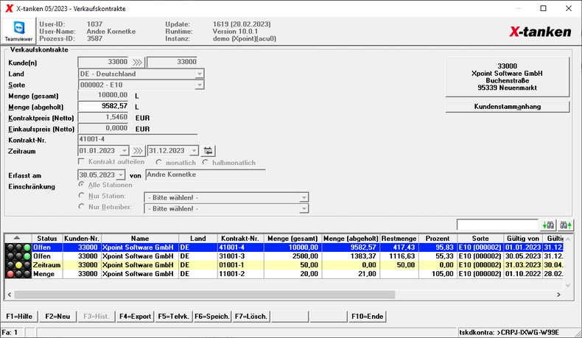Sort by Menge (gesamt) column header
Image resolution: width=582 pixels, height=338 pixels.
(x=293, y=238)
